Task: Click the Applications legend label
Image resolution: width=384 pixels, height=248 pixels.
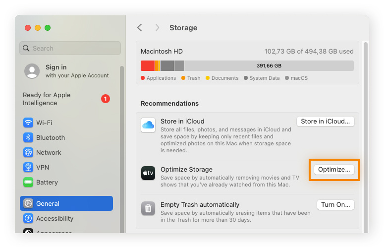Action: click(161, 78)
